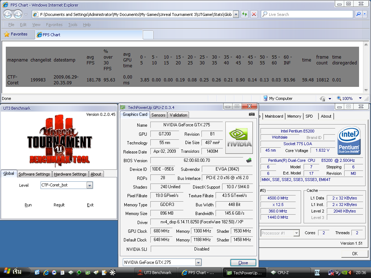The width and height of the screenshot is (371, 278).
Task: Switch to UT3 Benchmark taskbar button
Action: coord(156,273)
